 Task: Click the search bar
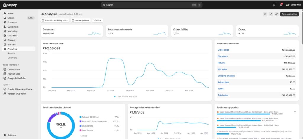pyautogui.click(x=151, y=5)
